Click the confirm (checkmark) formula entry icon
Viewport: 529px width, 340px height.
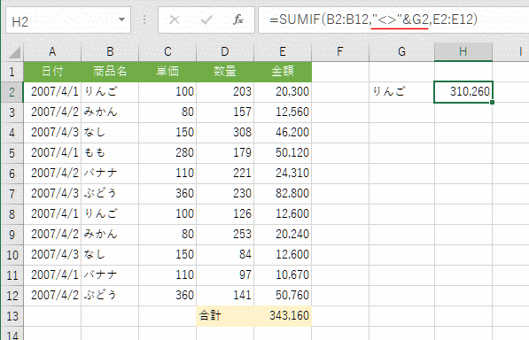pyautogui.click(x=206, y=19)
